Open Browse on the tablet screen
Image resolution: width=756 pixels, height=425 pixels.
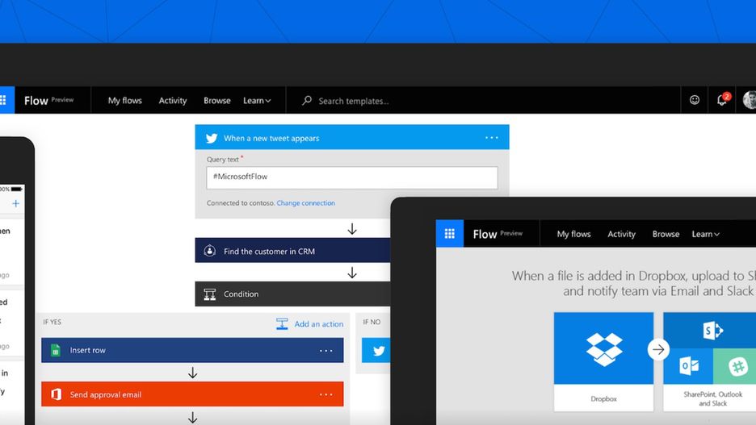pos(666,234)
